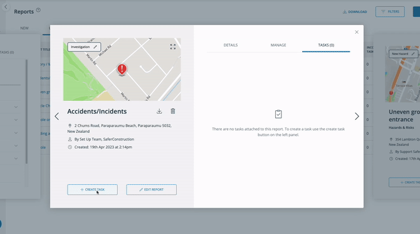This screenshot has width=420, height=234.
Task: Click the Accidents/Incidents heading
Action: tap(97, 111)
